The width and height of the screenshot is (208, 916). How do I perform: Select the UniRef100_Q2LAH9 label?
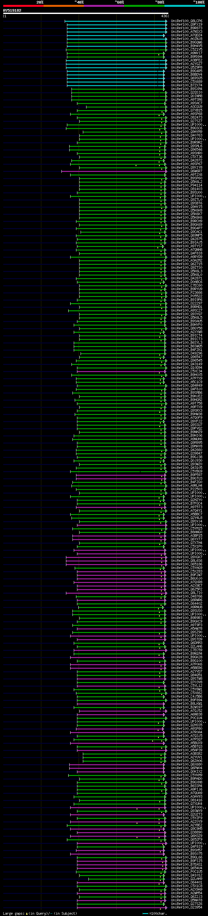pos(187,879)
